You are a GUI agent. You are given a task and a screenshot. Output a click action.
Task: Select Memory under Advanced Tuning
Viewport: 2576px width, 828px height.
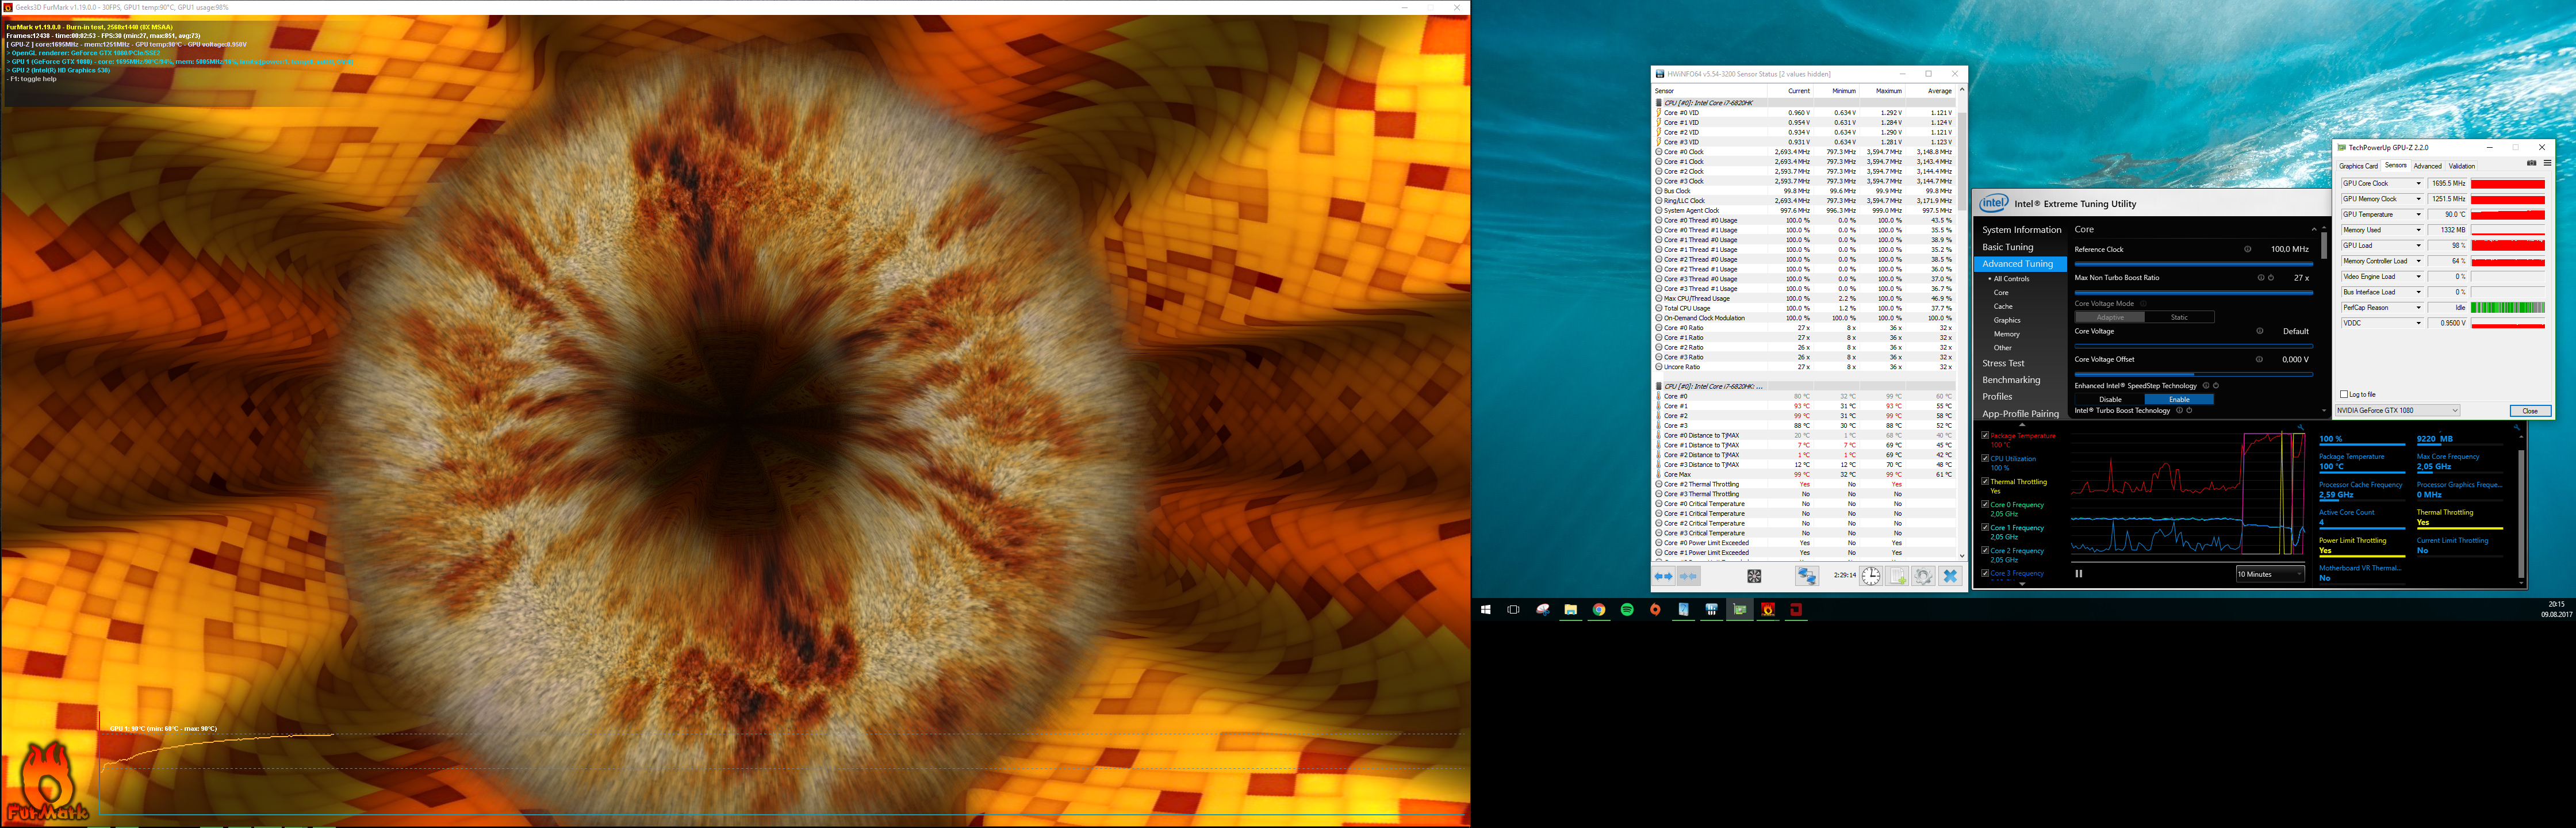(2007, 334)
